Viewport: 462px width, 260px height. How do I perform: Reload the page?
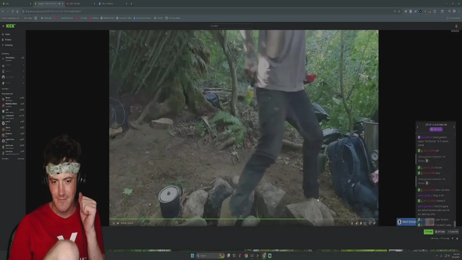13,11
